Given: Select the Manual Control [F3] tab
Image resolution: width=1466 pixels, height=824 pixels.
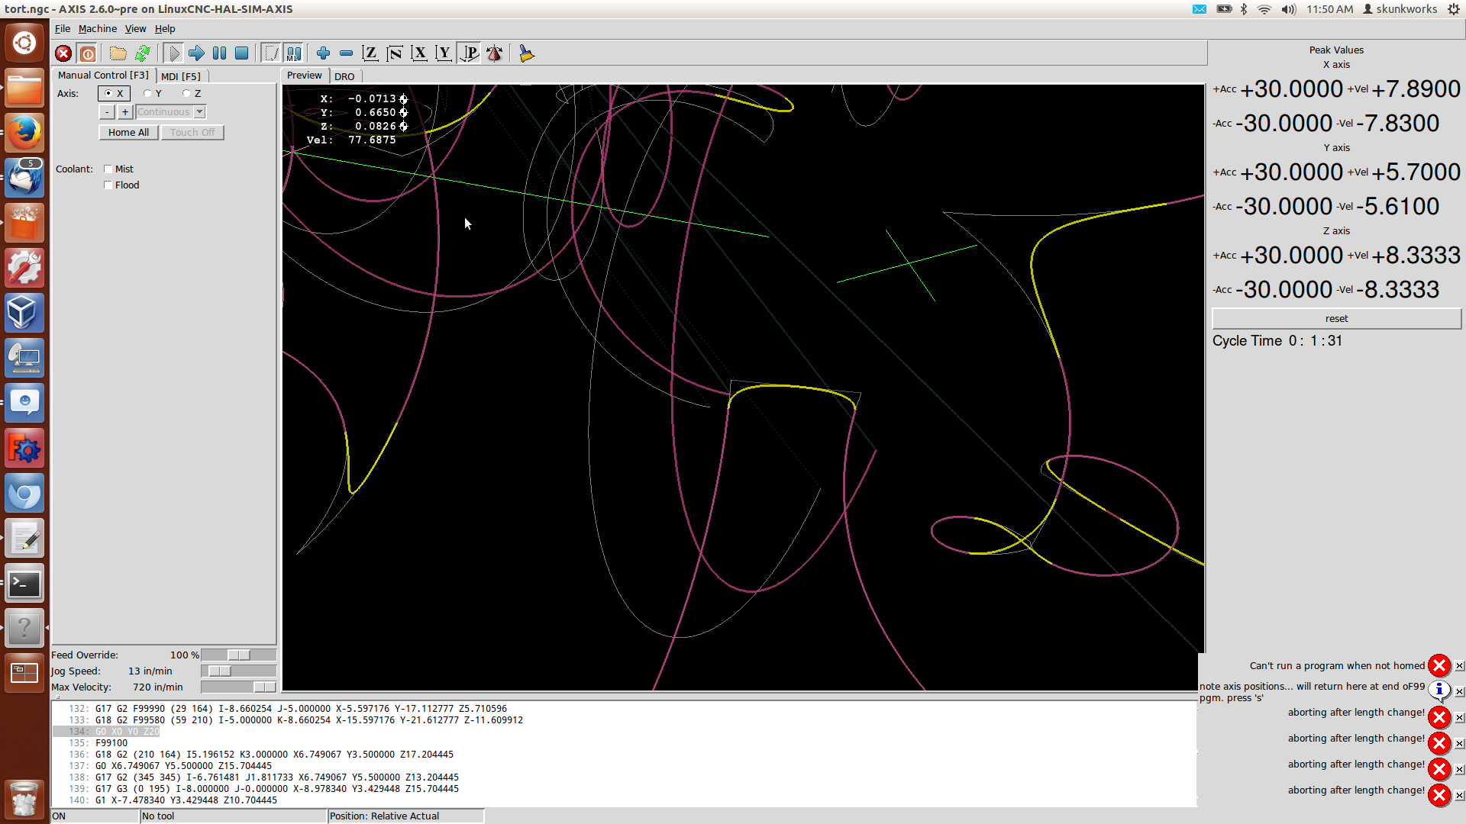Looking at the screenshot, I should tap(104, 76).
